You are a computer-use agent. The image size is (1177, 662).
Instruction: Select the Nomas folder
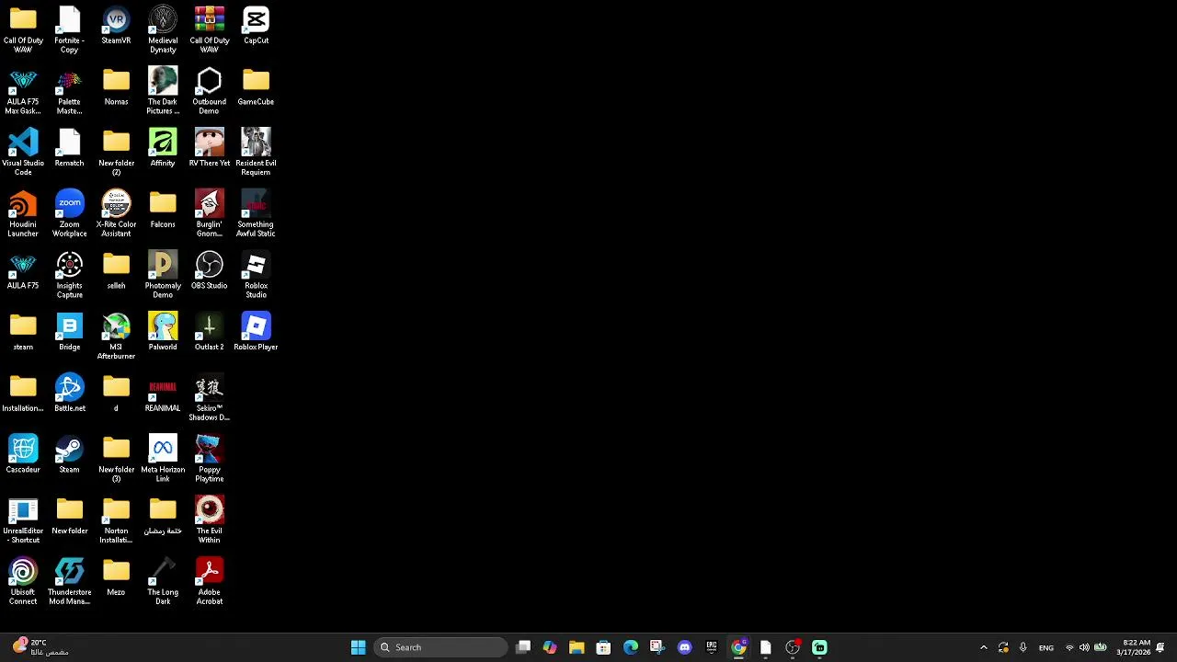point(116,87)
